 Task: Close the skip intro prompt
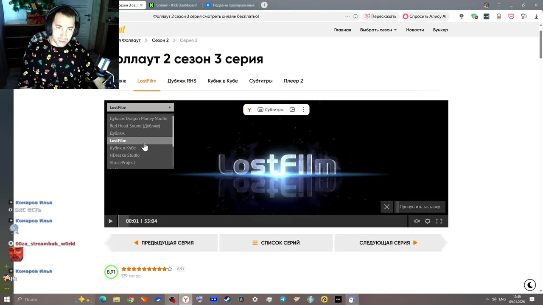(387, 207)
